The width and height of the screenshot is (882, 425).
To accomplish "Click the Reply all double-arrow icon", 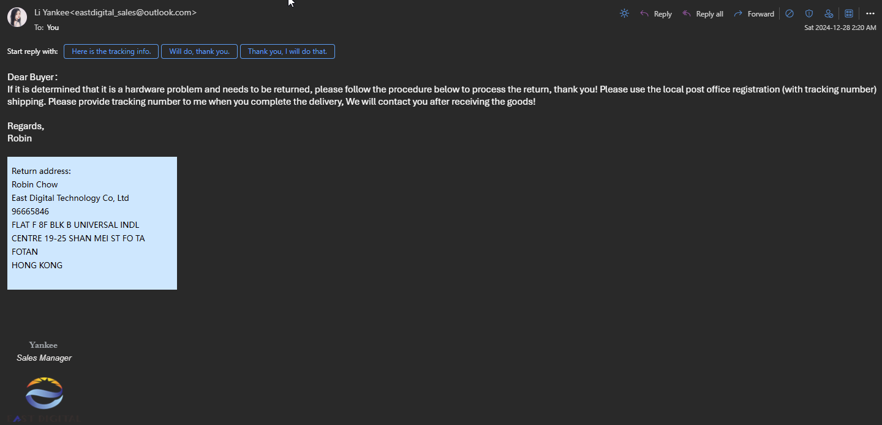I will click(687, 13).
